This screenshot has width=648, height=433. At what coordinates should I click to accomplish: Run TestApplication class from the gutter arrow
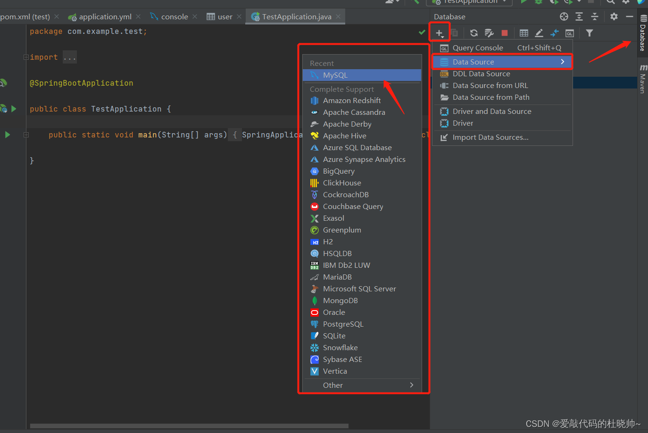click(14, 109)
